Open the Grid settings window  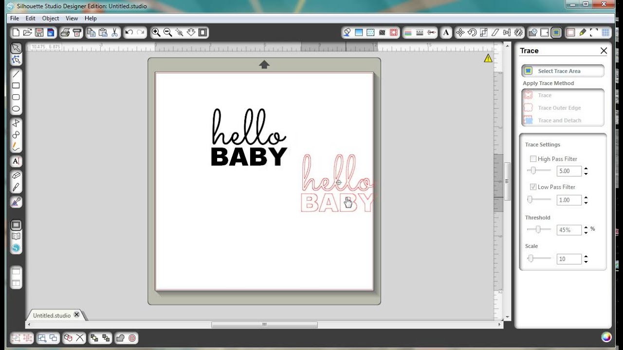[606, 33]
